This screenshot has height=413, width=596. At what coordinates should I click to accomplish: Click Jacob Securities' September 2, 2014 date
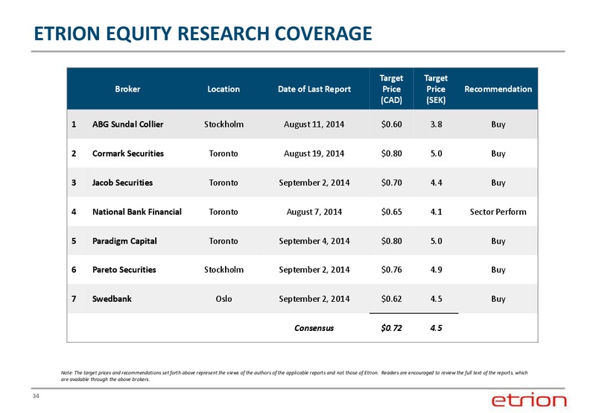(x=314, y=183)
